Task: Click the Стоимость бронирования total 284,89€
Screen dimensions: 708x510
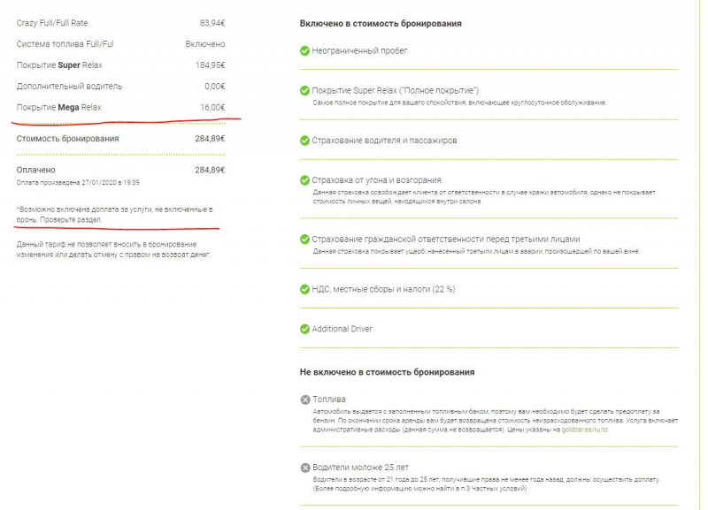Action: tap(210, 139)
